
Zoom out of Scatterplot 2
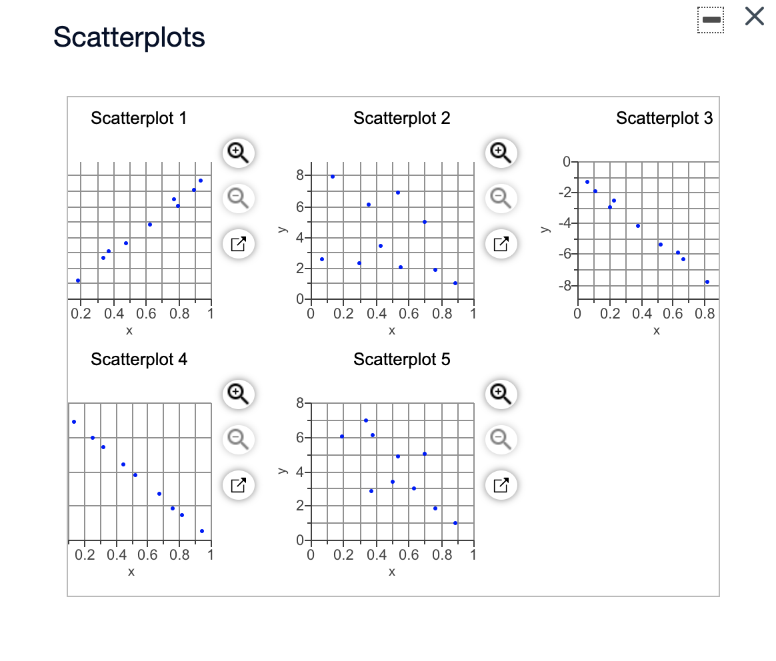(501, 199)
